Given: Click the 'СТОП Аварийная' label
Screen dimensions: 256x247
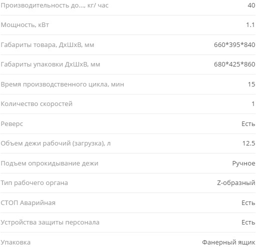Looking at the screenshot, I should point(28,203).
